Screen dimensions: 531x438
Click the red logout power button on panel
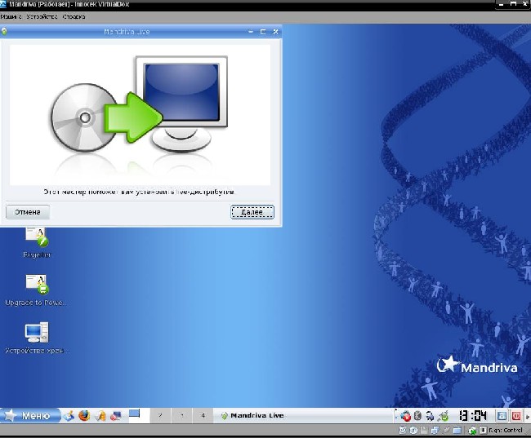click(516, 416)
